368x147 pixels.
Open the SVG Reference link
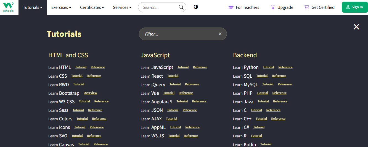pyautogui.click(x=94, y=136)
